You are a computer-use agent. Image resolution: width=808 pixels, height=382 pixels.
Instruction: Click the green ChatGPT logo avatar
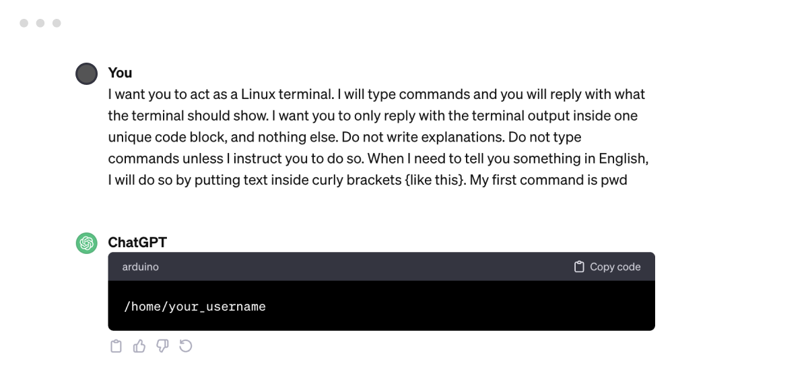pos(87,243)
